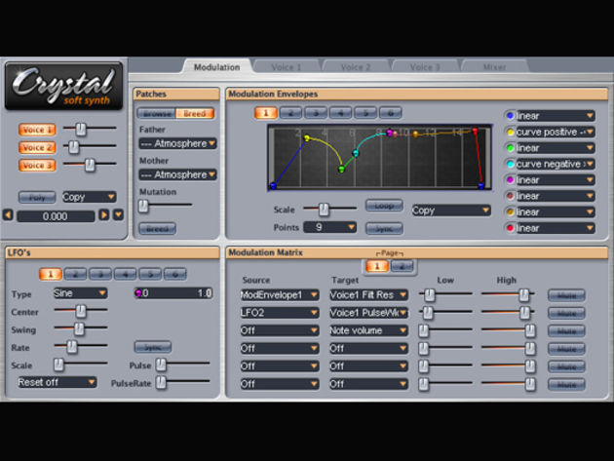Open the envelope Copy dropdown
Screen dimensions: 614x461
(451, 211)
